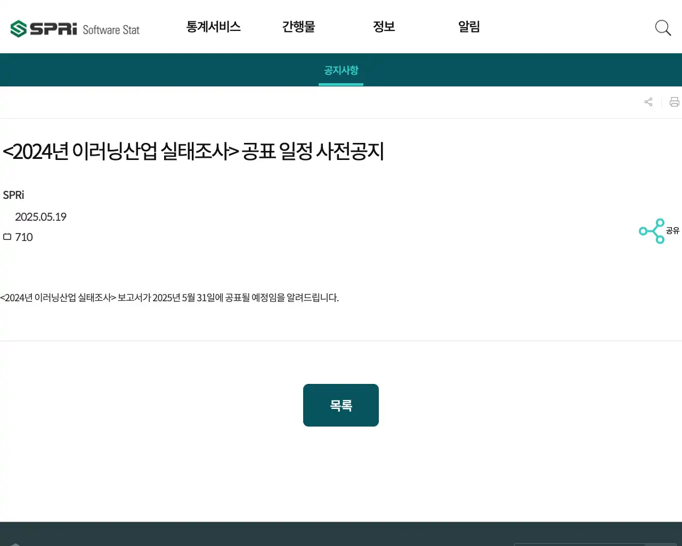This screenshot has width=682, height=546.
Task: Click the author name SPRi
Action: [13, 195]
